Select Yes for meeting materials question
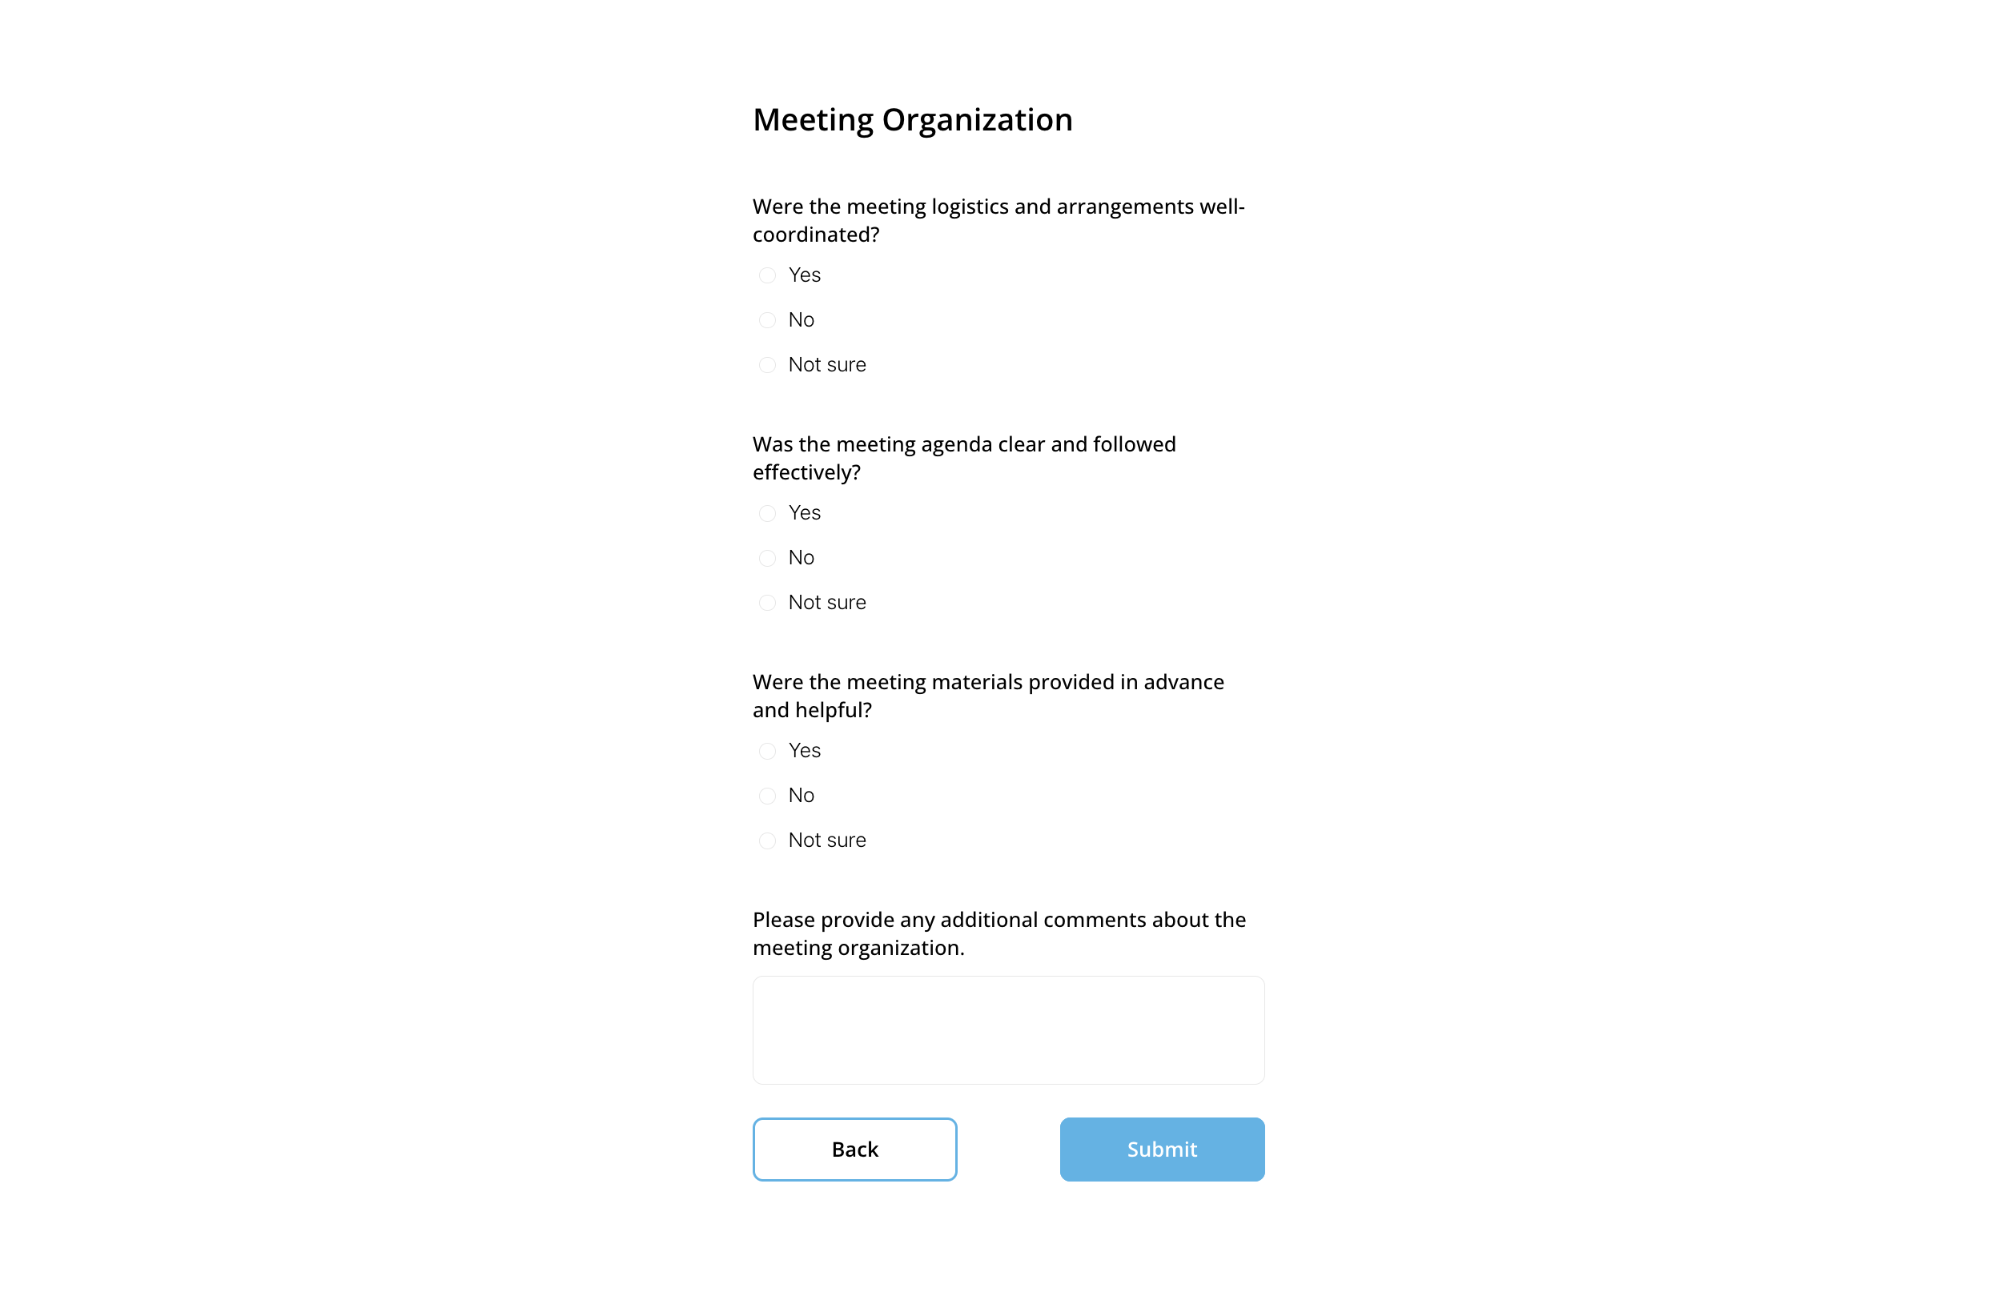2013x1292 pixels. [x=767, y=751]
